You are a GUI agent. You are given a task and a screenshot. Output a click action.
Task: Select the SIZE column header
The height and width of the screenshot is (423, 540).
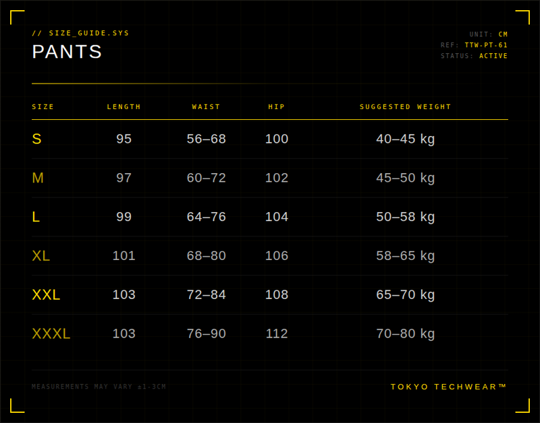pos(43,107)
